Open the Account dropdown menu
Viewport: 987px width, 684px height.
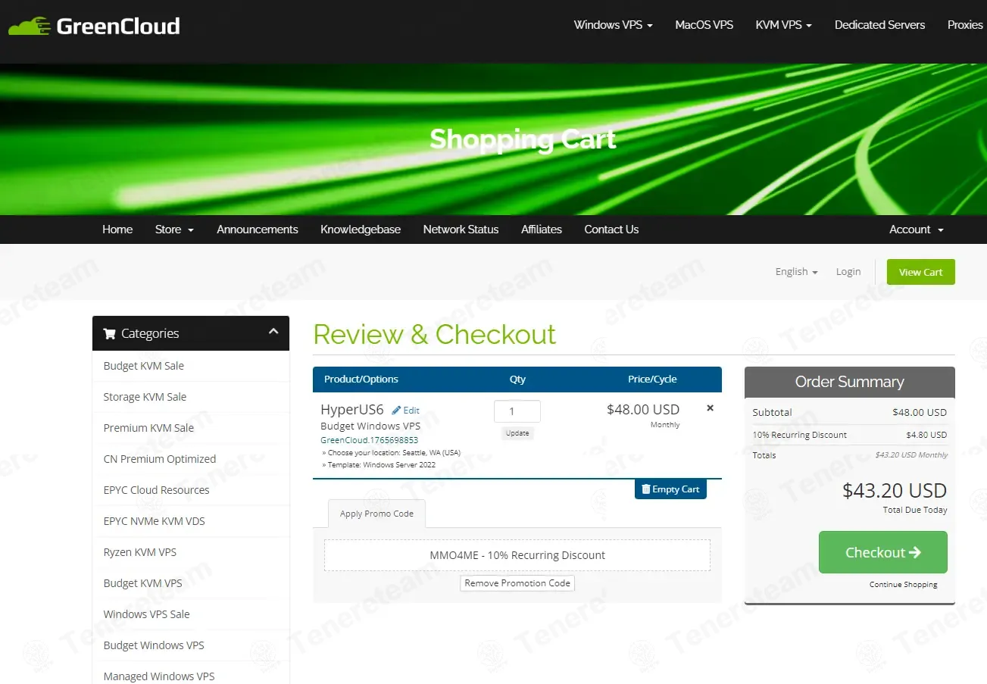[916, 230]
